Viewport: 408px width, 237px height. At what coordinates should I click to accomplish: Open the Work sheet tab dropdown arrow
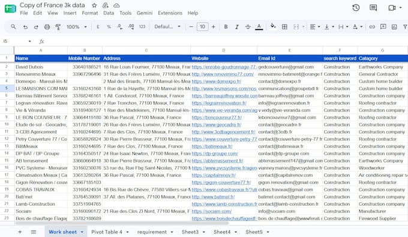click(x=82, y=232)
